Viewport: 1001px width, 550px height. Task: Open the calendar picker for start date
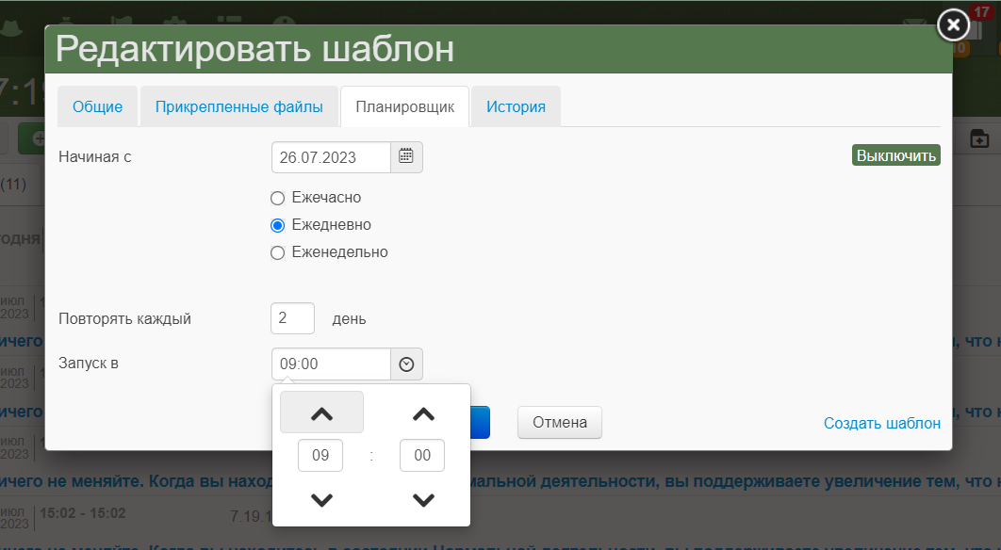point(406,157)
